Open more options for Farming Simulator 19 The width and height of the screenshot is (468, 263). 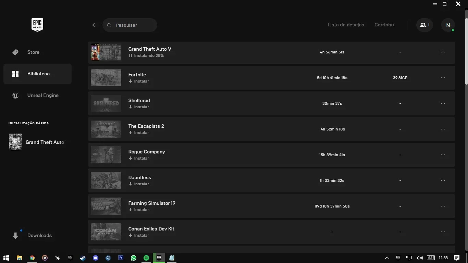pos(443,206)
